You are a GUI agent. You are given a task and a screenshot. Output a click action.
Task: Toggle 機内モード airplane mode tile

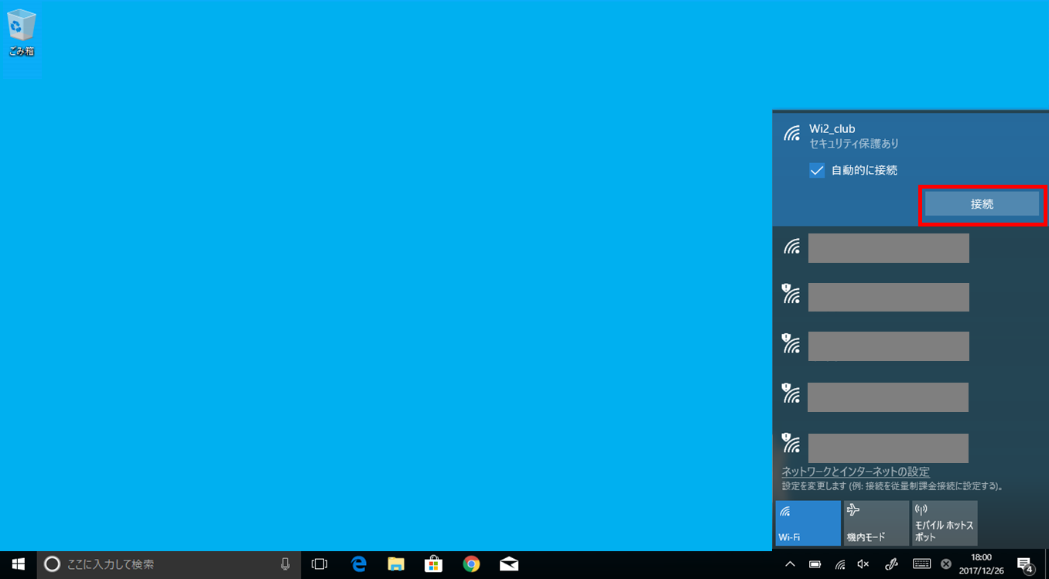876,523
